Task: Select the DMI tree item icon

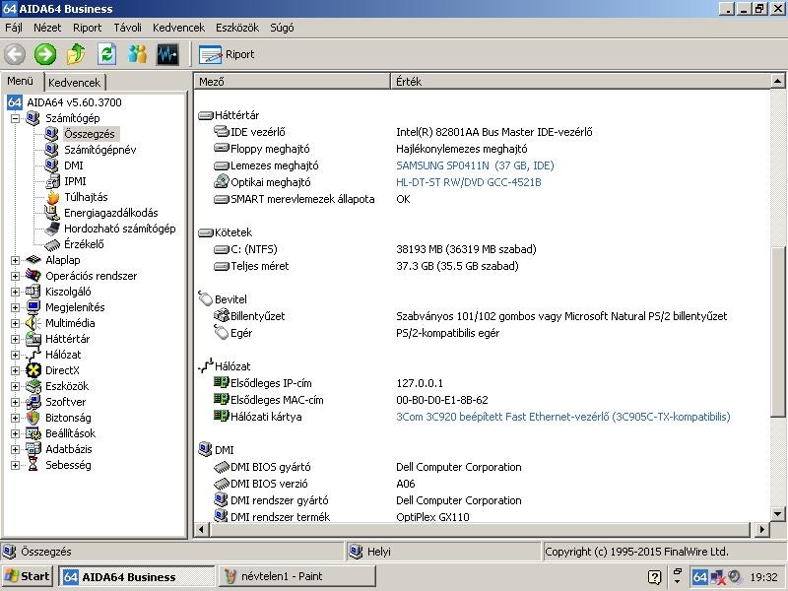Action: (51, 165)
